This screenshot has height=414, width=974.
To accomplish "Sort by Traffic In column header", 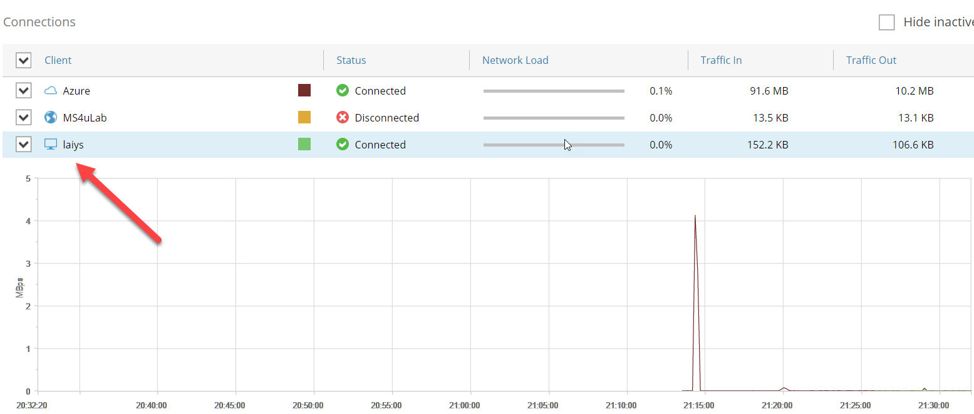I will point(721,60).
